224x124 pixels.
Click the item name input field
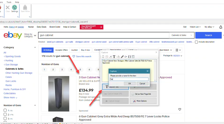click(x=129, y=79)
